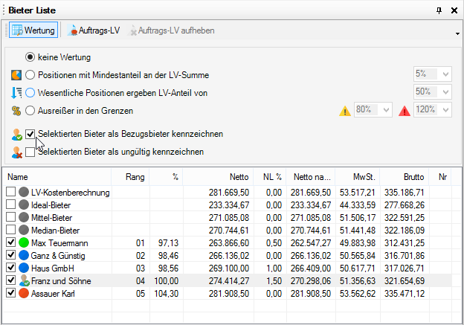Click the Auftrags-LV toolbar button
The width and height of the screenshot is (464, 325).
pyautogui.click(x=93, y=30)
